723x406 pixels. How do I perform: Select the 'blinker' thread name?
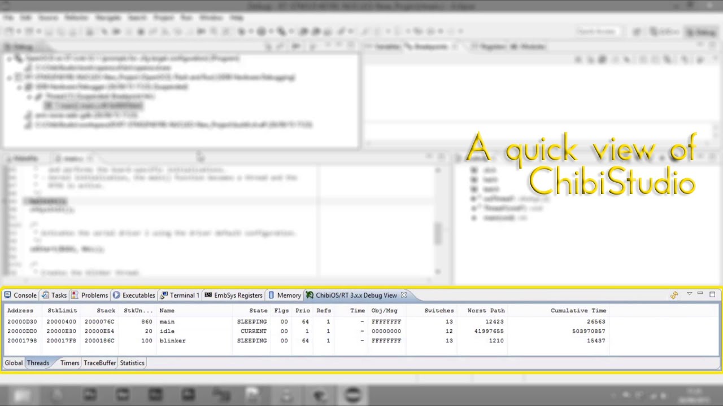click(172, 341)
